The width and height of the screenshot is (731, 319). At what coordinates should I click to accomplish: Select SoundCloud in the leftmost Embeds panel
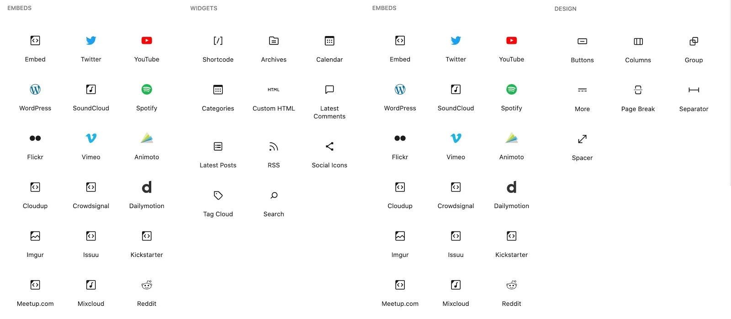[x=91, y=97]
